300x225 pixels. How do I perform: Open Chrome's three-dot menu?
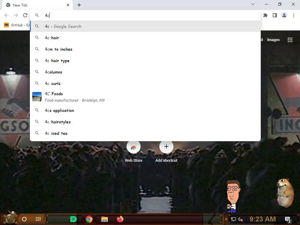pyautogui.click(x=294, y=15)
